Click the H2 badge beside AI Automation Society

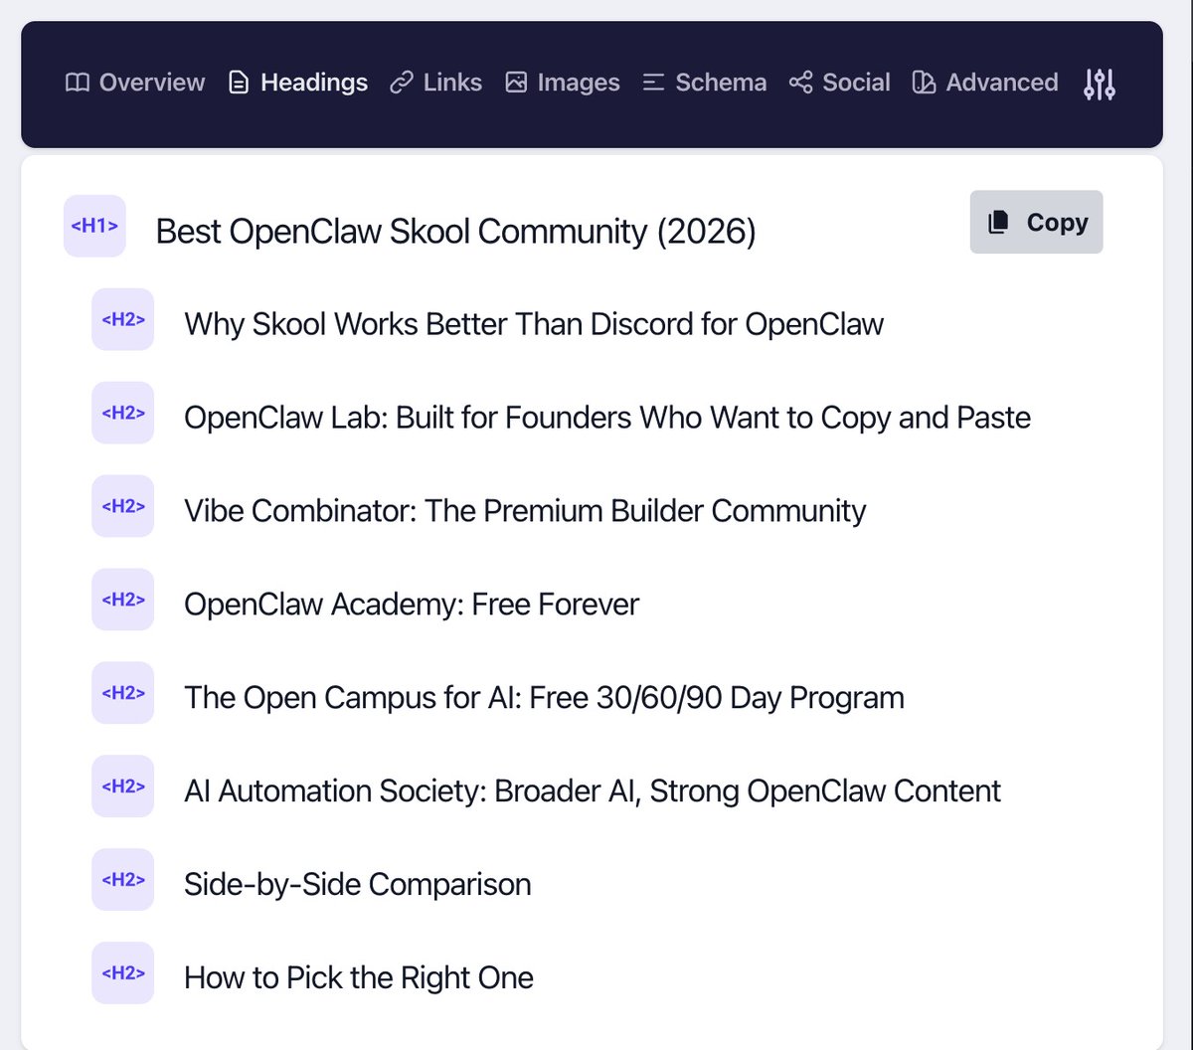tap(123, 787)
